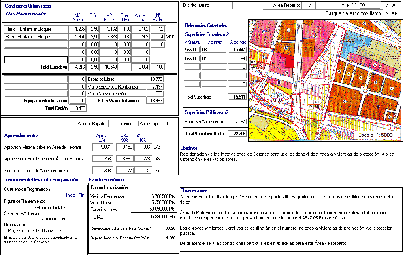Select the Aprov. Tipo field with 0,500

[x=169, y=124]
